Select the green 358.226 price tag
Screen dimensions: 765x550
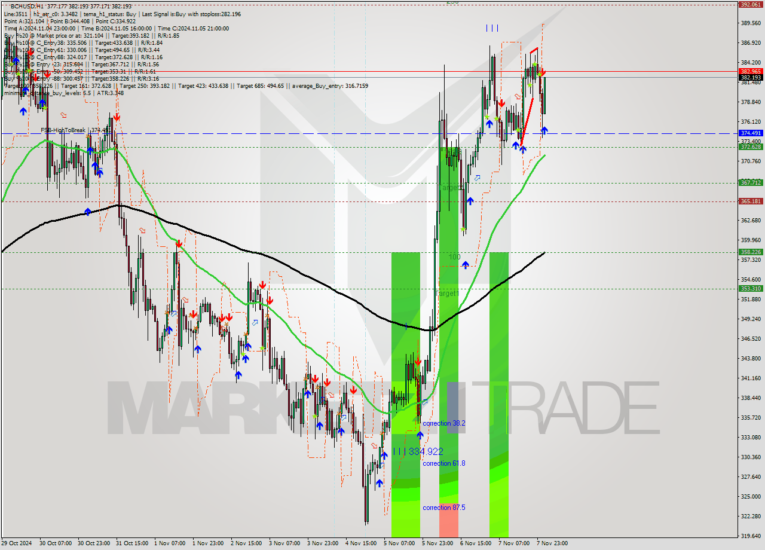point(751,252)
